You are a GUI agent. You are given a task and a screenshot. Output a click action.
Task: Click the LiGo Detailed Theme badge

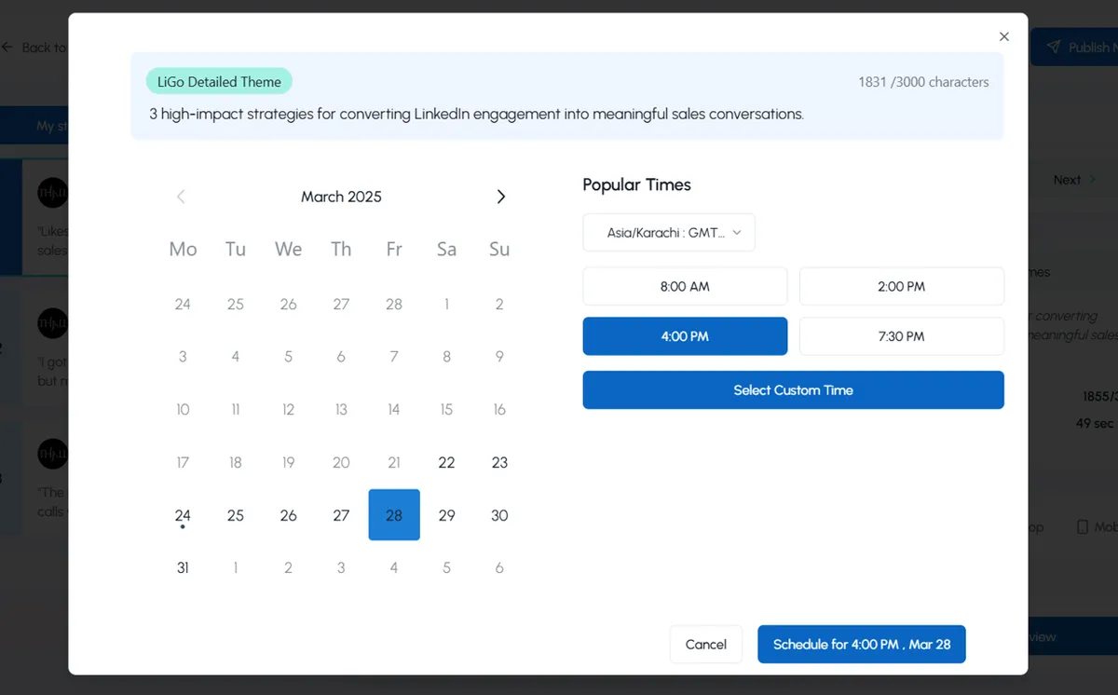point(219,81)
